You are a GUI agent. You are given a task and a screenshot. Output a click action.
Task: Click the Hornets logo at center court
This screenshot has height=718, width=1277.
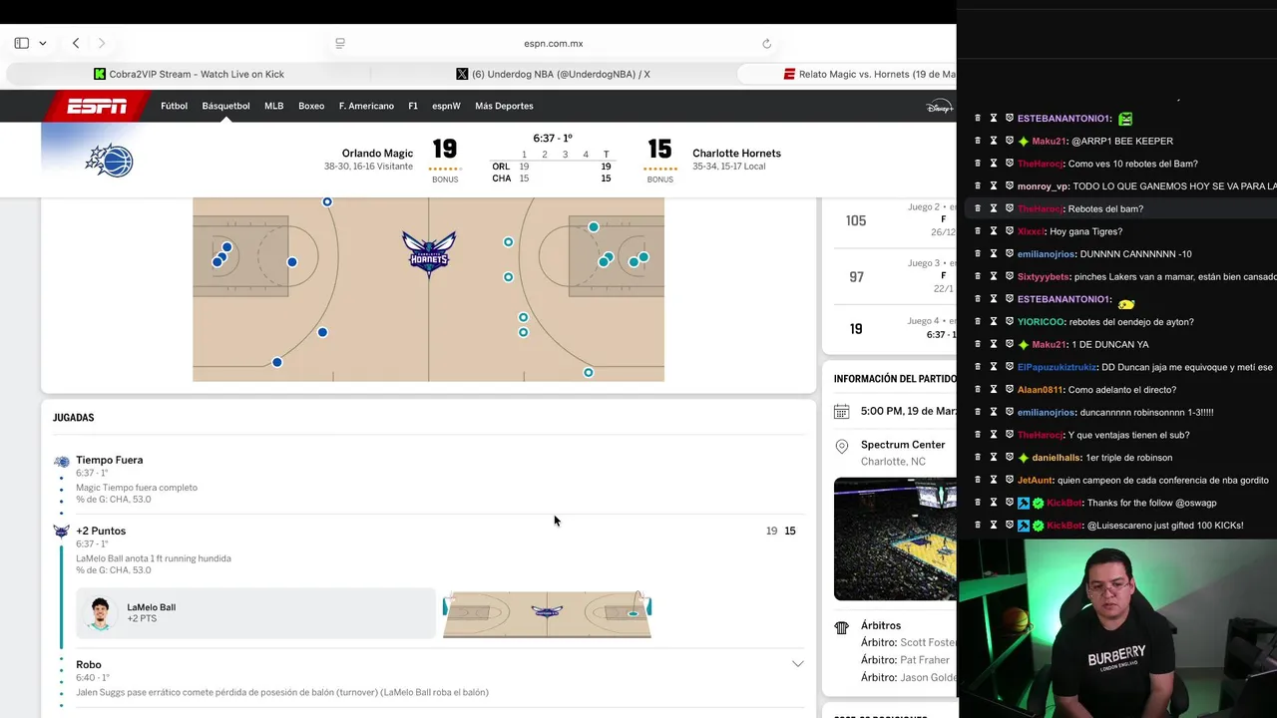[x=429, y=251]
